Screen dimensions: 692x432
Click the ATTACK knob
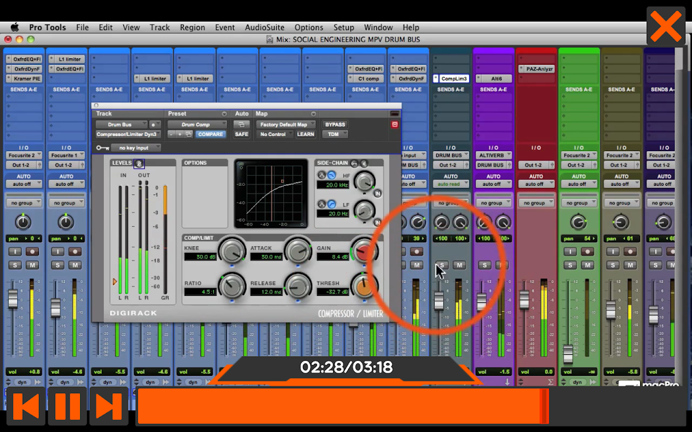(298, 251)
